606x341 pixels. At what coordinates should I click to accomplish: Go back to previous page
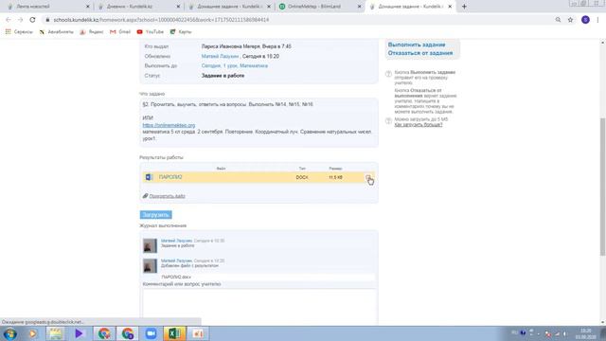point(9,20)
